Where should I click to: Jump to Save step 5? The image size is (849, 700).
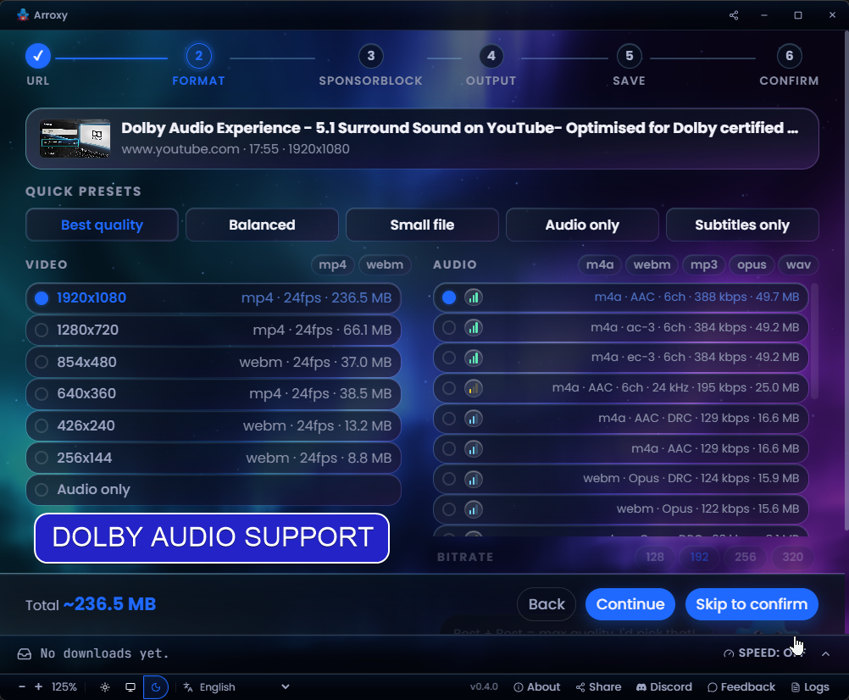click(x=630, y=64)
